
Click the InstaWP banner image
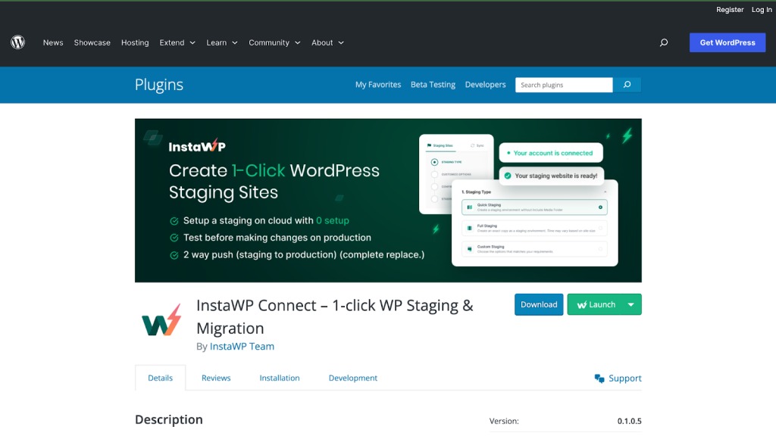(x=388, y=201)
